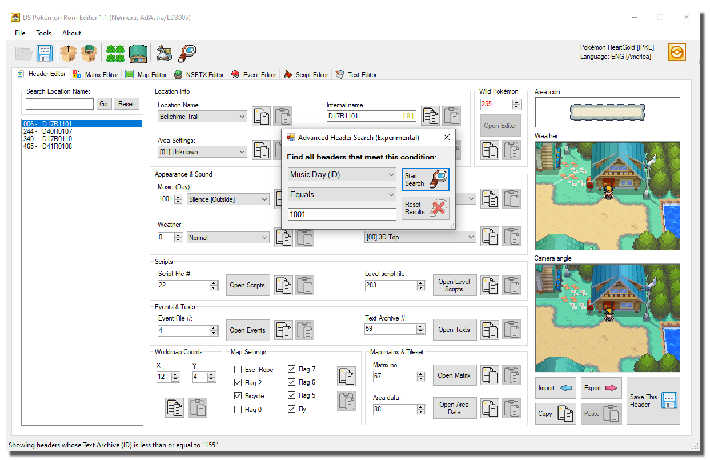
Task: Toggle the Flag 5 checkbox
Action: 292,395
